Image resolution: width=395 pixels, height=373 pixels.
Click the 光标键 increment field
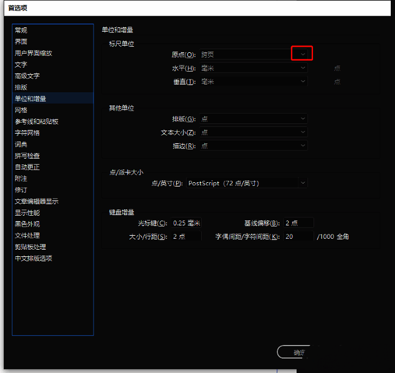pos(186,223)
